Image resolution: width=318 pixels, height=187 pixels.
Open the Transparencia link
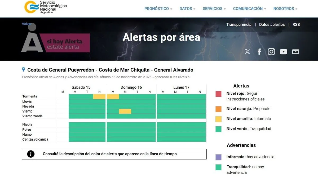[x=239, y=25]
